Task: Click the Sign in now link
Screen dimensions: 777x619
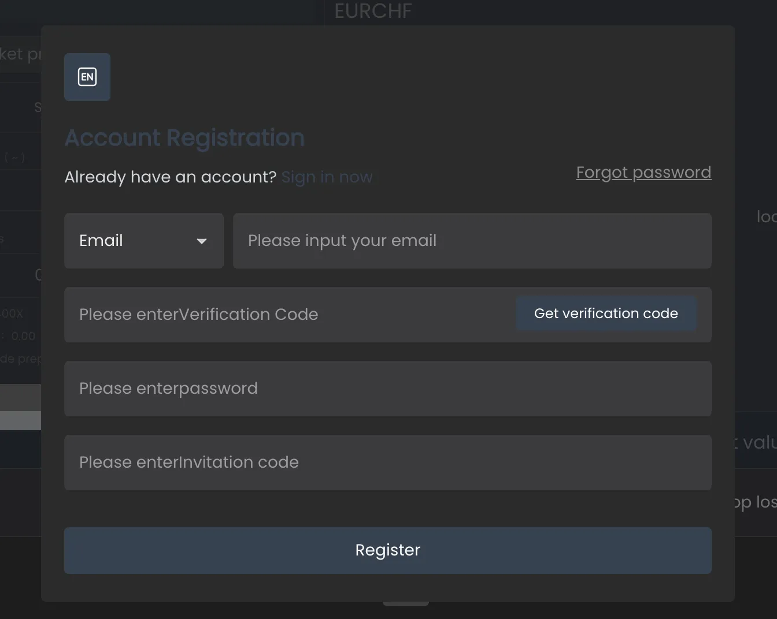Action: (327, 177)
